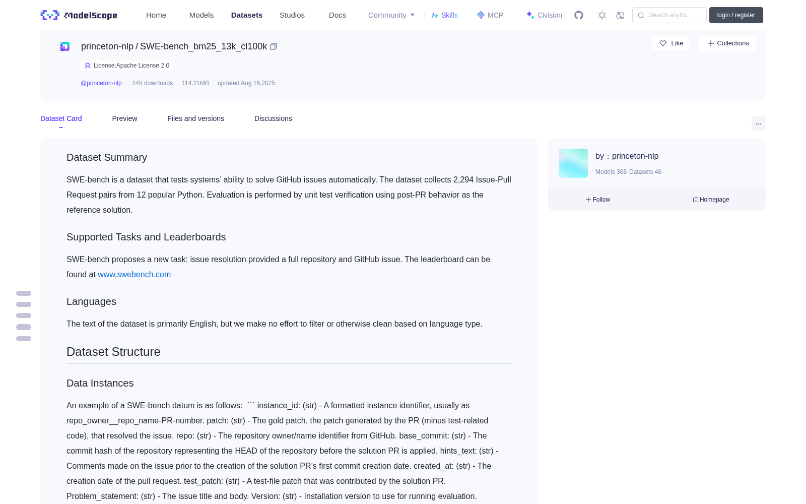806x504 pixels.
Task: Click the ModelScope logo
Action: point(79,15)
